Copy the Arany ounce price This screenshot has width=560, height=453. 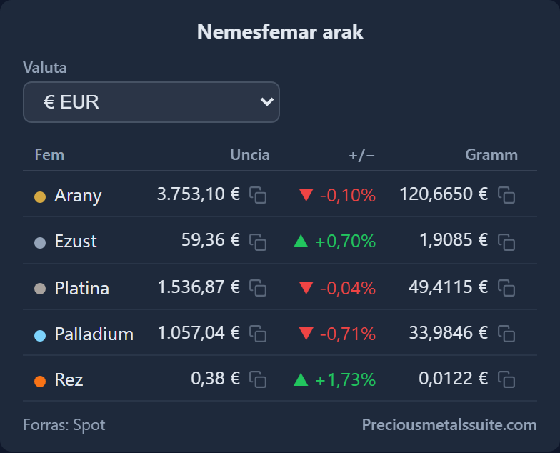coord(258,195)
